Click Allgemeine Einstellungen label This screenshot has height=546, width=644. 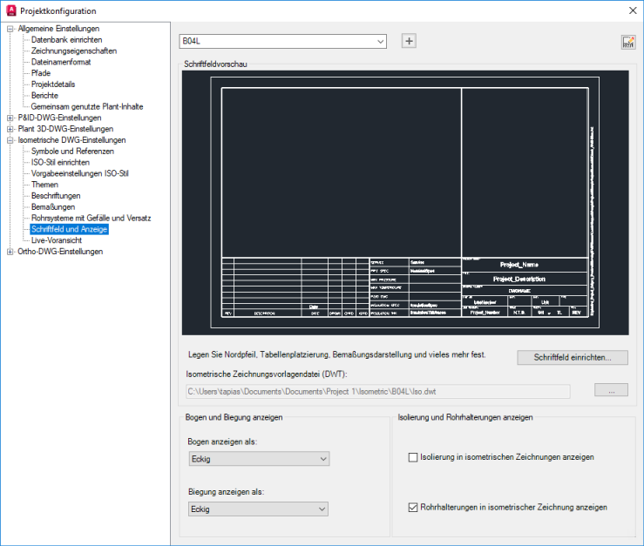click(58, 29)
